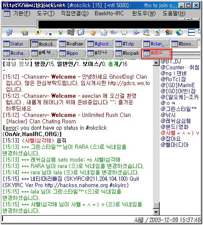Select red nick @샤벨 = ㅅ = ) v
Screen dimensions: 203x225
pyautogui.click(x=180, y=133)
